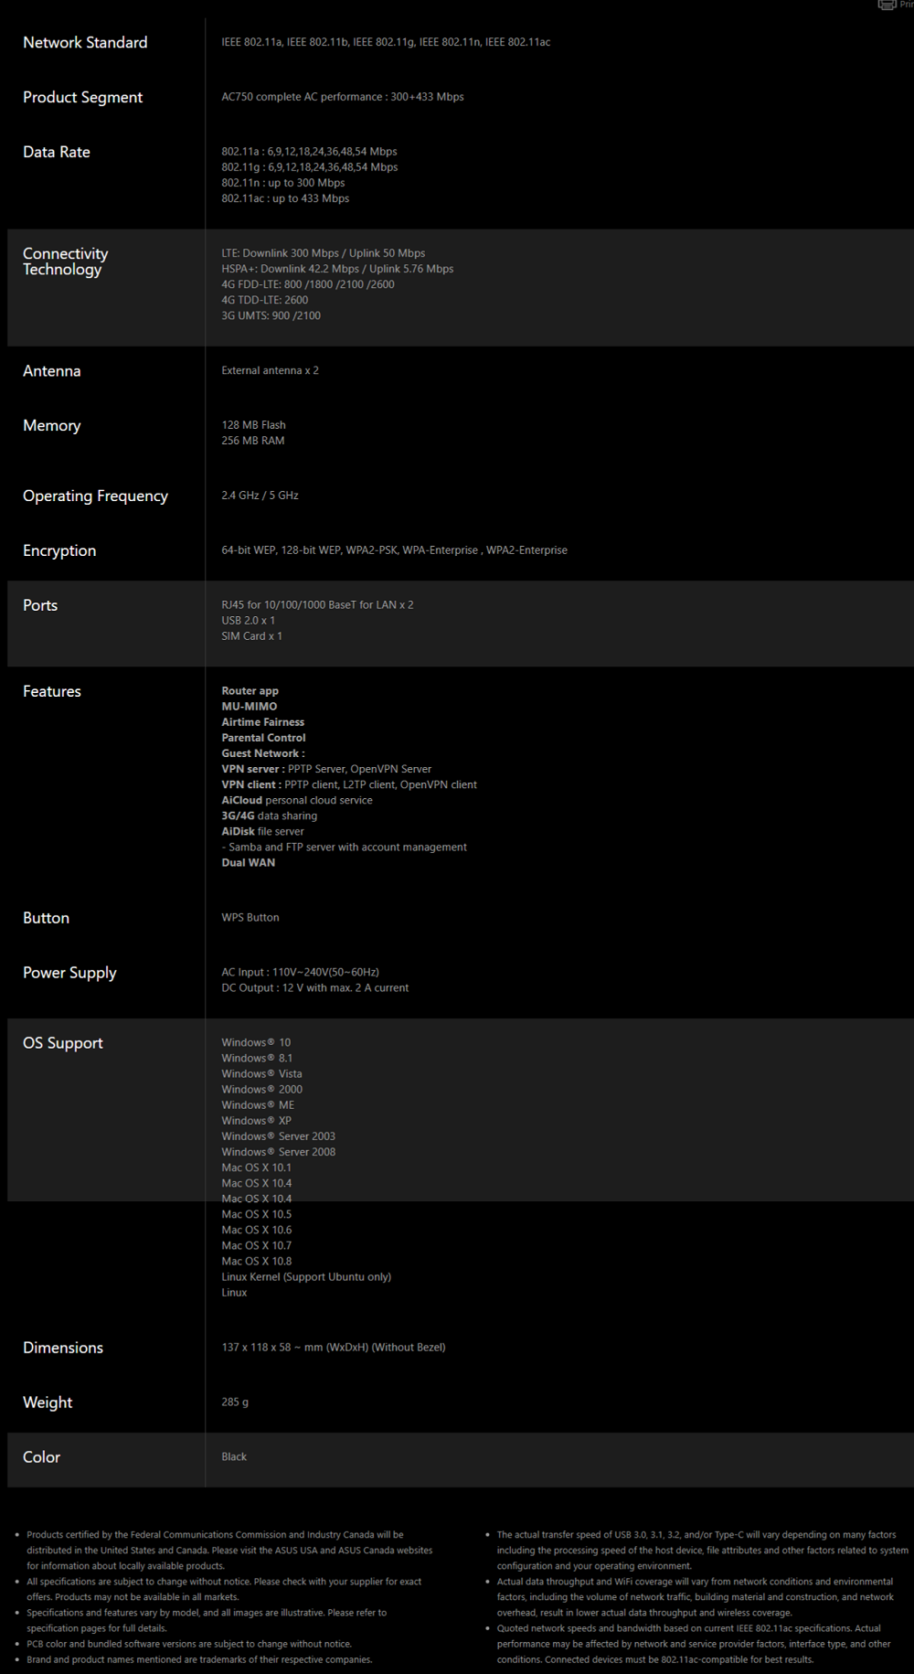Click the AiCloud personal cloud service text
914x1674 pixels.
pyautogui.click(x=296, y=800)
